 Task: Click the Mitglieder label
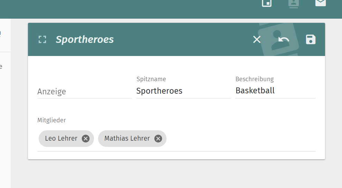coord(51,120)
